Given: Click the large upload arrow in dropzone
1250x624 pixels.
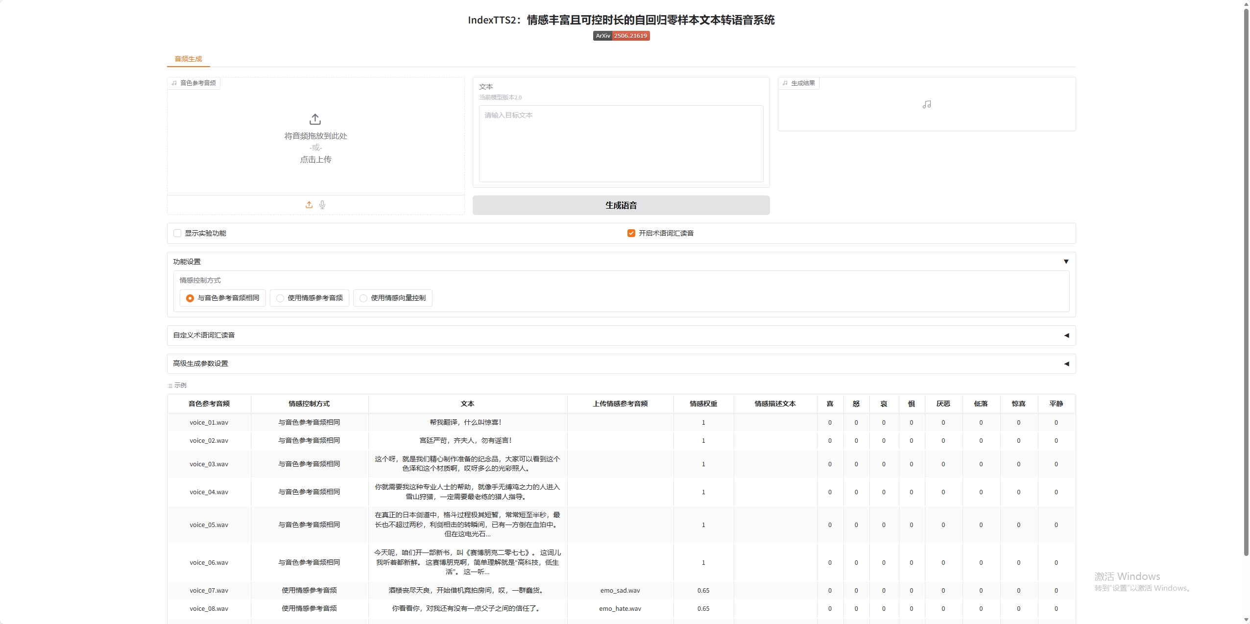Looking at the screenshot, I should click(315, 119).
